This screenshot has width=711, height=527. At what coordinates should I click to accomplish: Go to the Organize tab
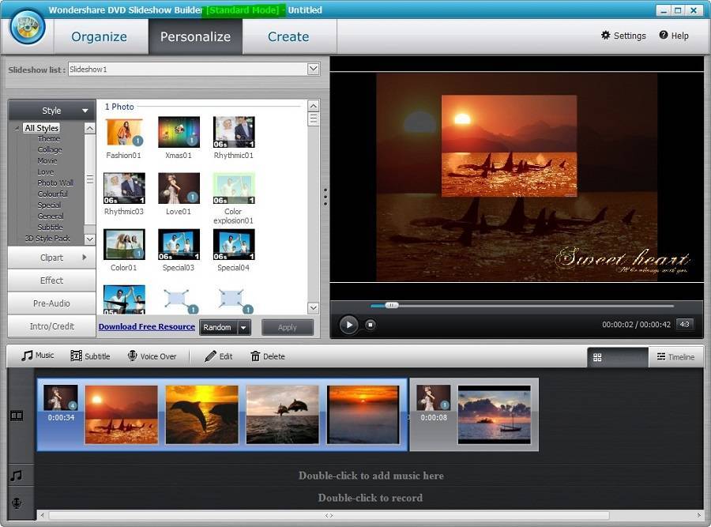(x=99, y=36)
